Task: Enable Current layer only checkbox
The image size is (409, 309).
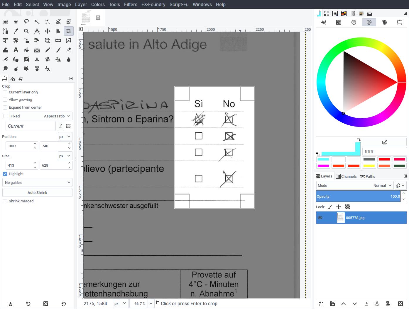Action: tap(5, 92)
